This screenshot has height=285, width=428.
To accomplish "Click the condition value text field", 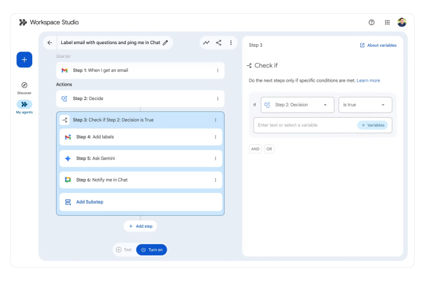I will (x=303, y=125).
